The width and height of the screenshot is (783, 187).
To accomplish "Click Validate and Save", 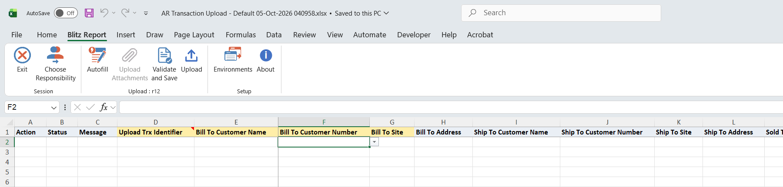I will 164,64.
